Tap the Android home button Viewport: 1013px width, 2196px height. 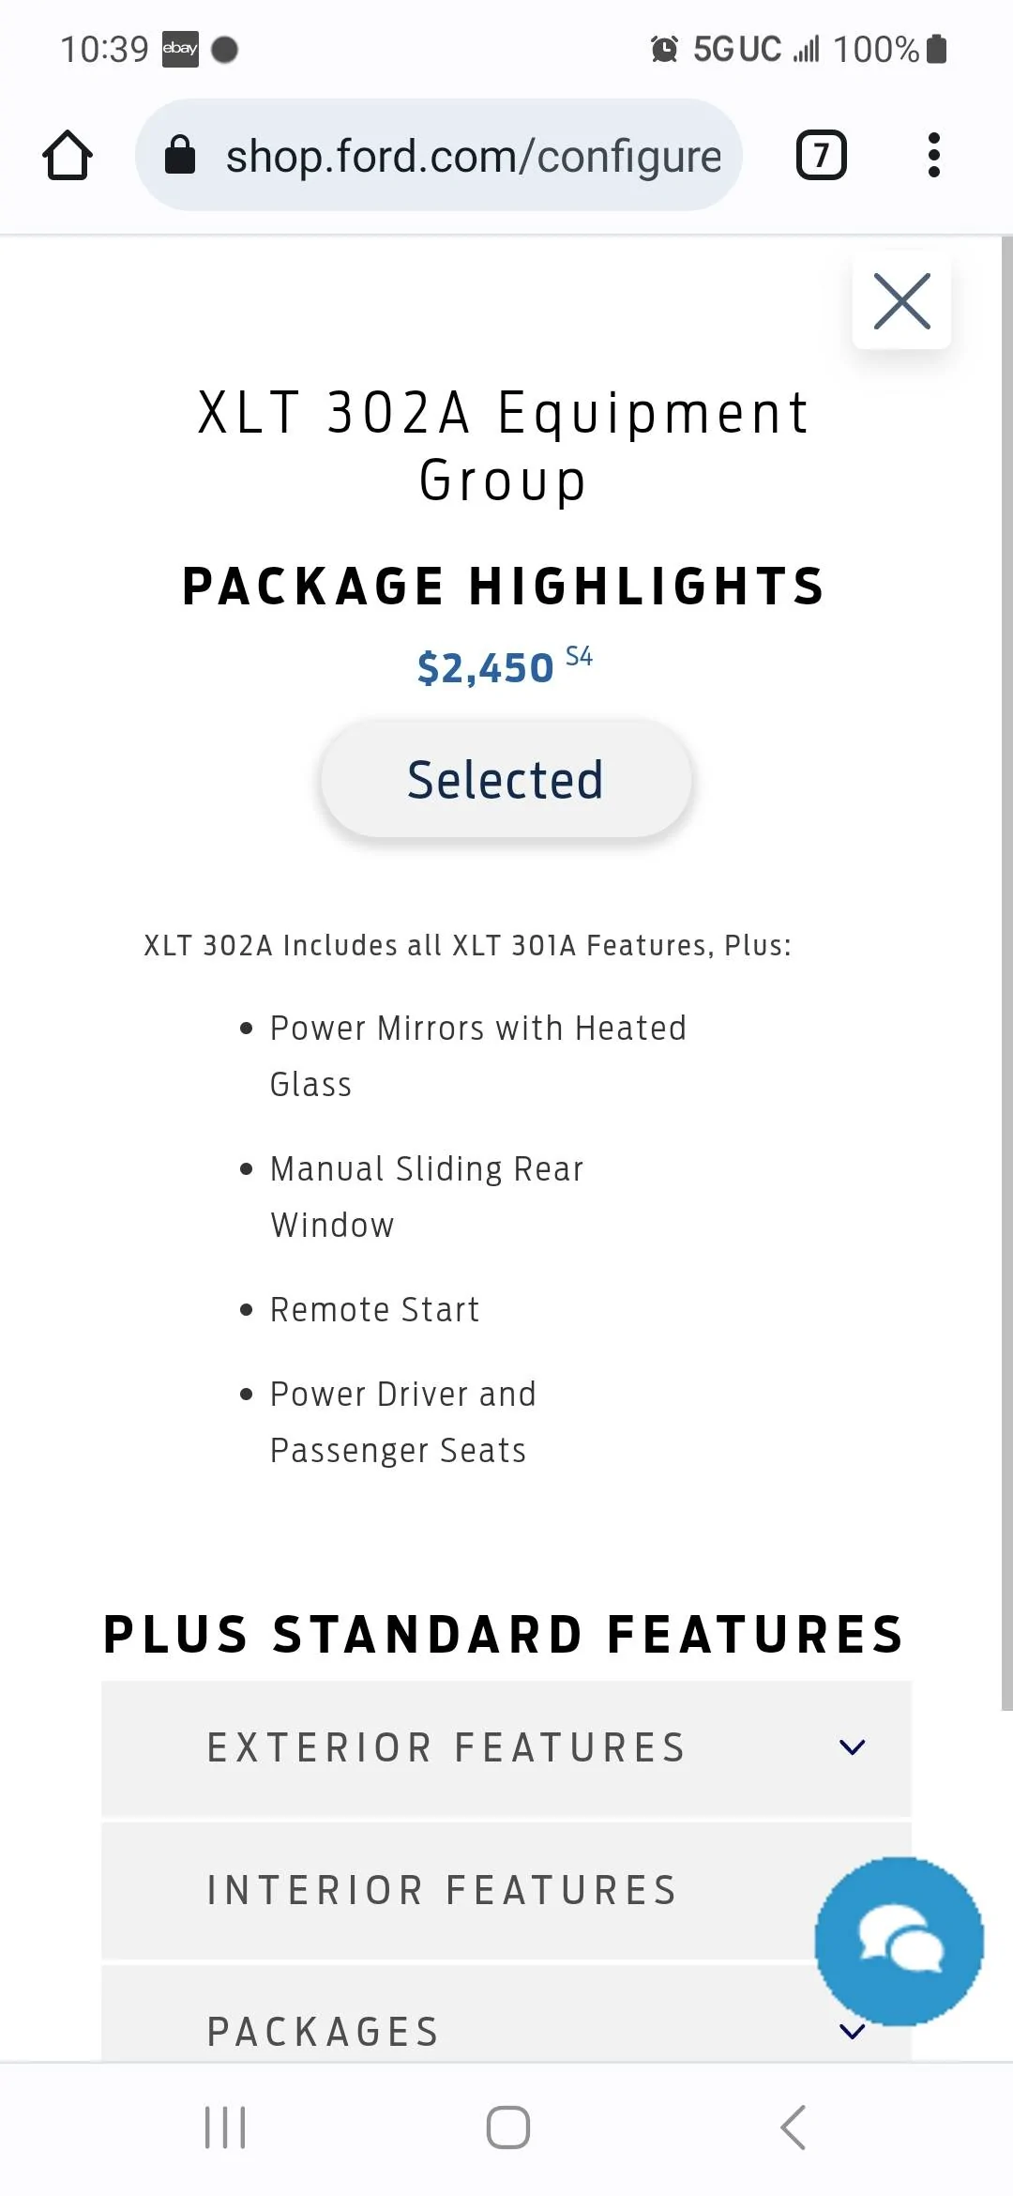pos(507,2127)
